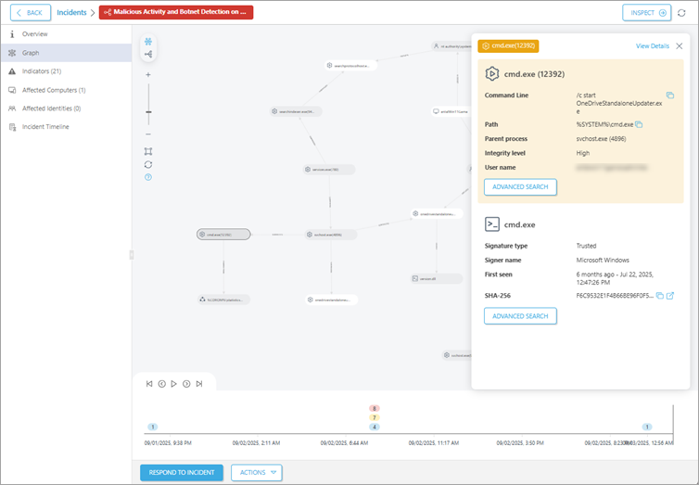The width and height of the screenshot is (699, 485).
Task: Go to Incident Timeline section
Action: pos(45,127)
